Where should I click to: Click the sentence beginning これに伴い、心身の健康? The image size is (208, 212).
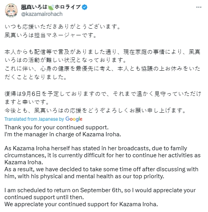103,73
